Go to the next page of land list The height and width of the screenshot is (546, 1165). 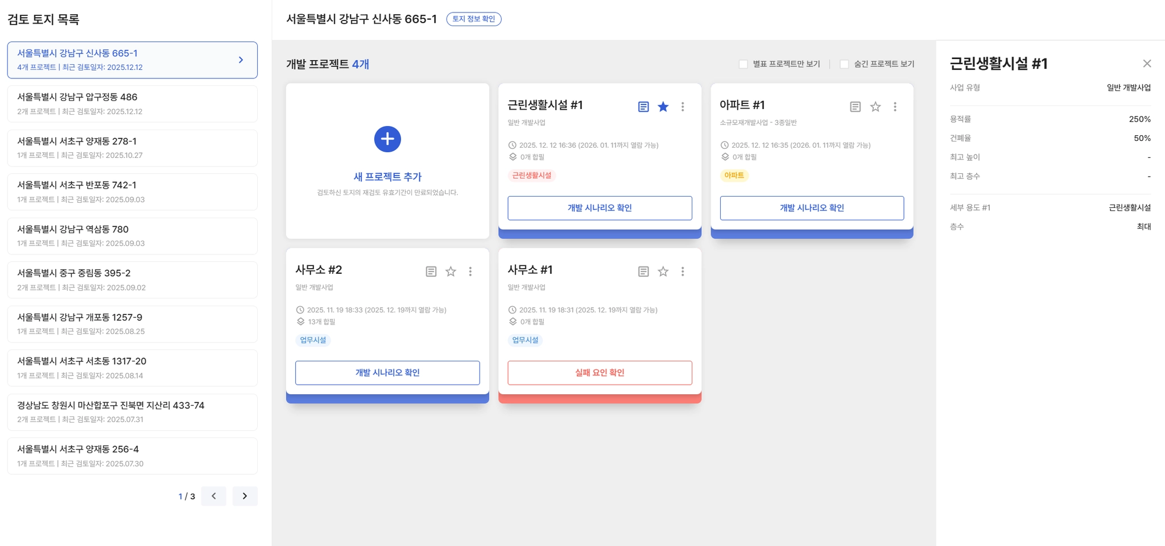(245, 496)
